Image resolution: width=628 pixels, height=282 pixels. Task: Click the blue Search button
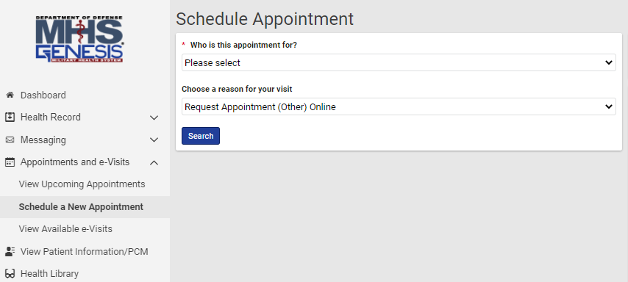pyautogui.click(x=201, y=136)
